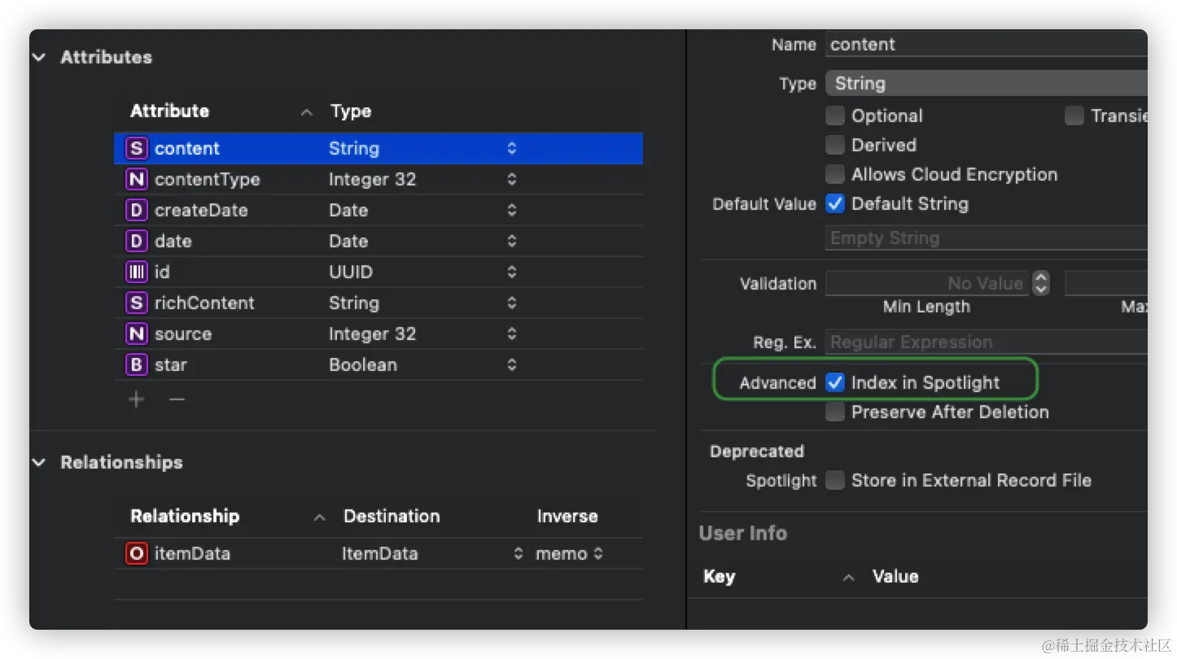The image size is (1177, 659).
Task: Click the Type column header
Action: [351, 111]
